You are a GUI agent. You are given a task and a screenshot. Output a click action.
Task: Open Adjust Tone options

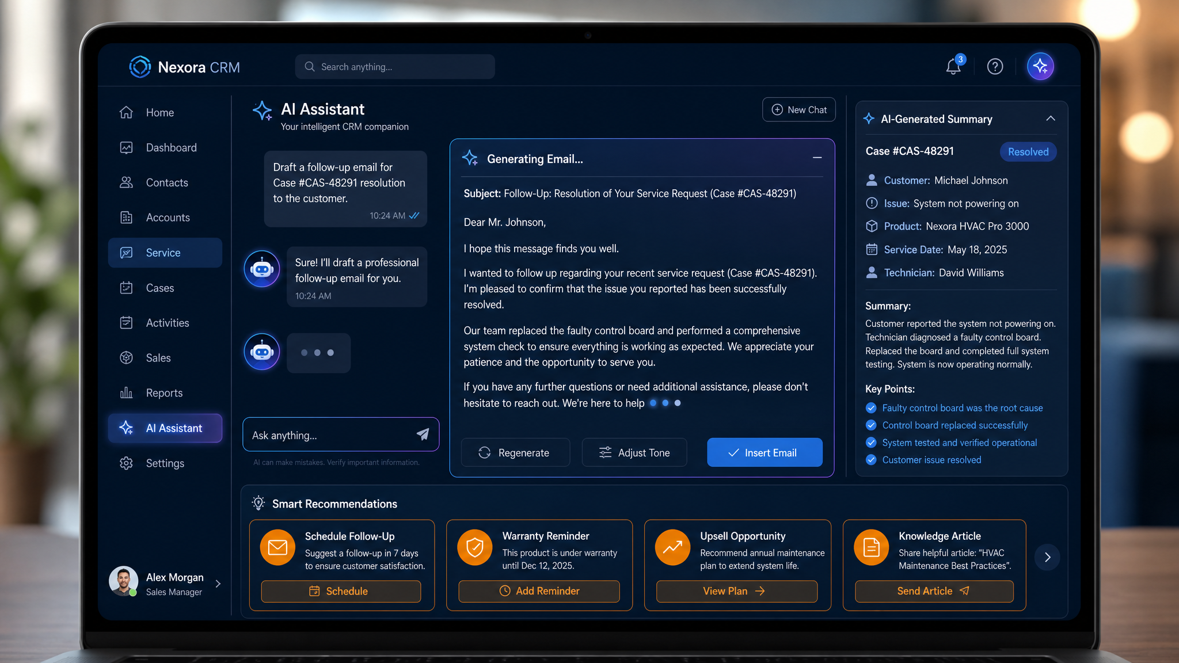(x=634, y=452)
